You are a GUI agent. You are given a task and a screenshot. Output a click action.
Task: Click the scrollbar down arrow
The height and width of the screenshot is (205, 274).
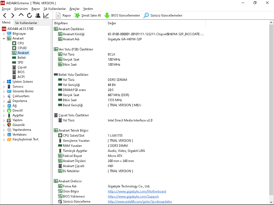pos(271,202)
